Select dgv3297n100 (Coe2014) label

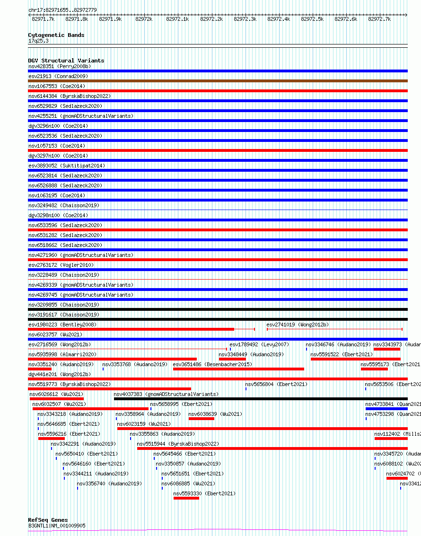58,156
